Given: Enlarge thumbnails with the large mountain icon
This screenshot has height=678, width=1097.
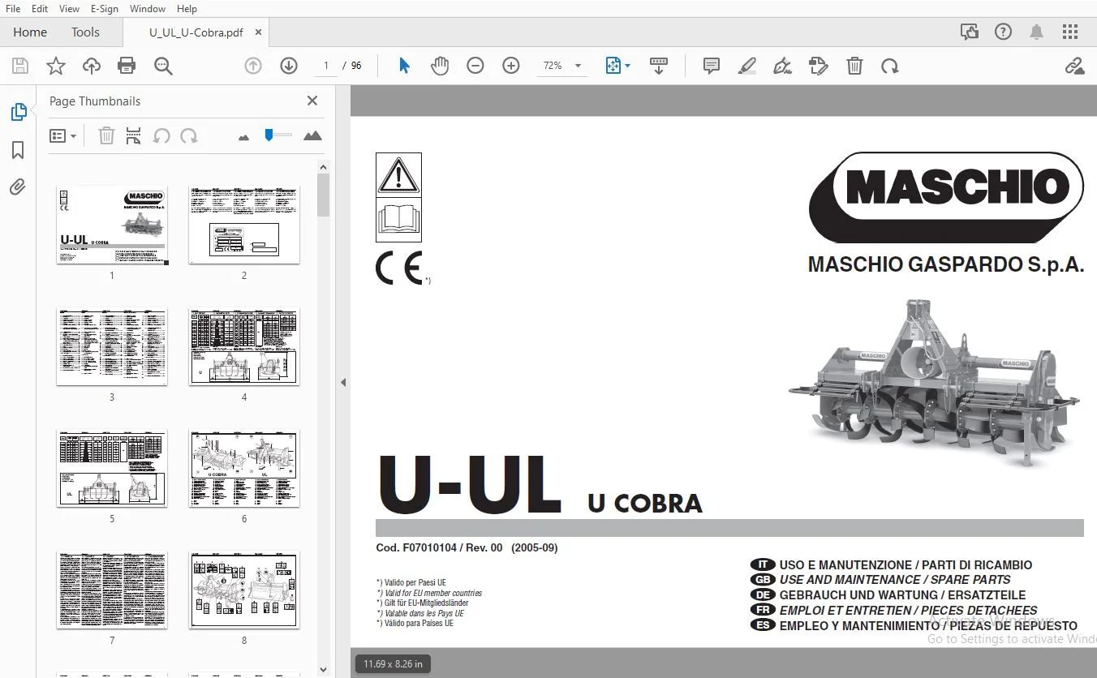Looking at the screenshot, I should (312, 135).
